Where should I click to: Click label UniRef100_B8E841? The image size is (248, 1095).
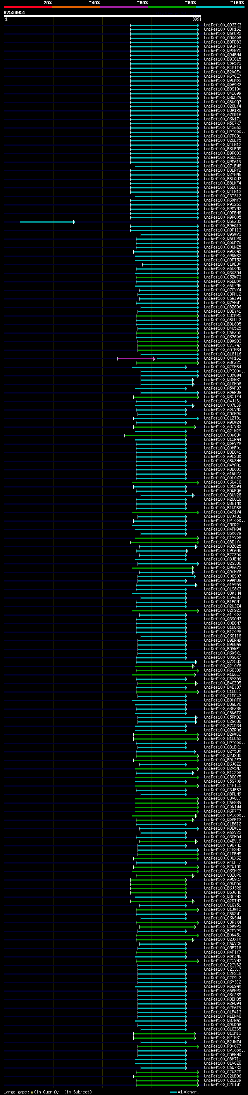(222, 453)
